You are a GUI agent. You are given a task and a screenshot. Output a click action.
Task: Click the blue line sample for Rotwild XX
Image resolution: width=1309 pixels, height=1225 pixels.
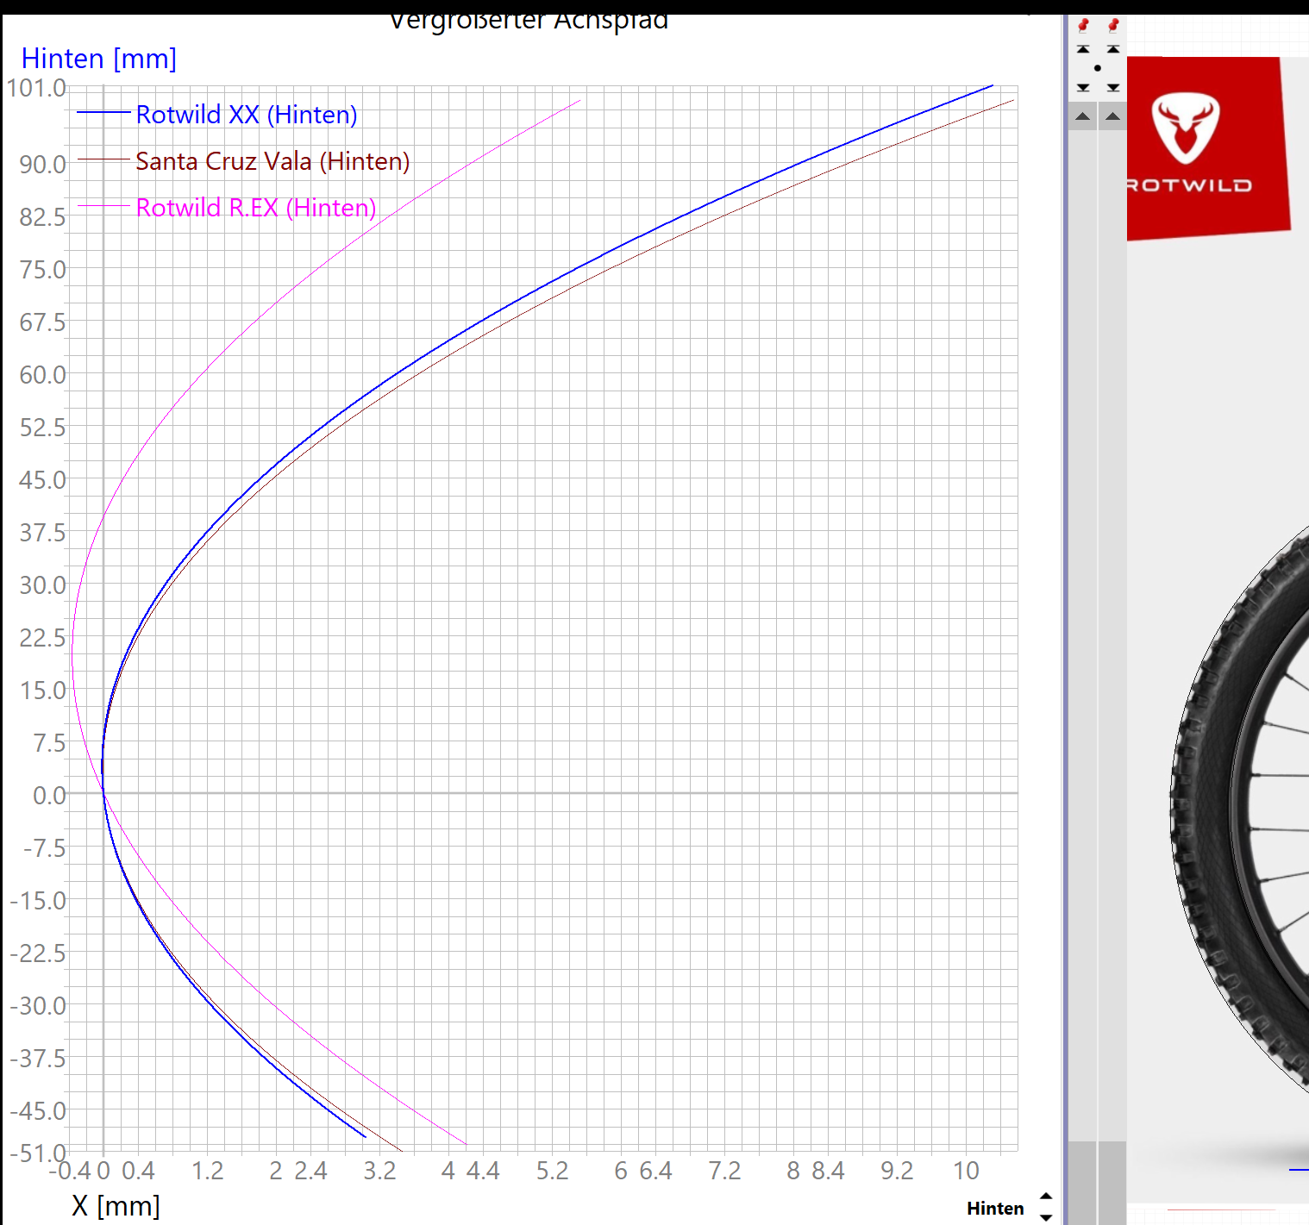pos(103,113)
